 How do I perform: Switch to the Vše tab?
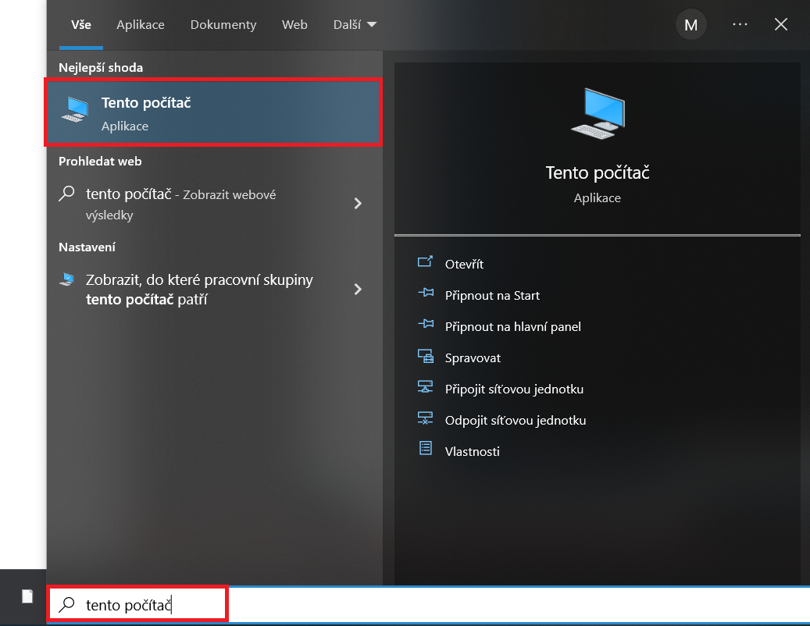[x=81, y=25]
